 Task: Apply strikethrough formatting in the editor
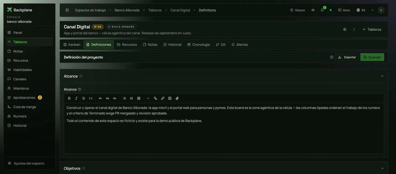click(84, 98)
